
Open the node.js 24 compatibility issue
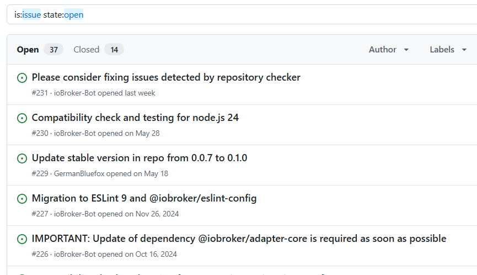point(135,118)
